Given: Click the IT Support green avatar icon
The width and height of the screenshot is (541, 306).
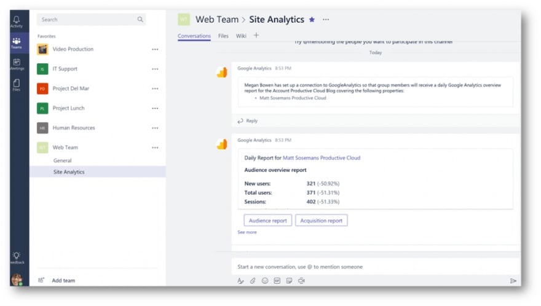Looking at the screenshot, I should click(42, 69).
